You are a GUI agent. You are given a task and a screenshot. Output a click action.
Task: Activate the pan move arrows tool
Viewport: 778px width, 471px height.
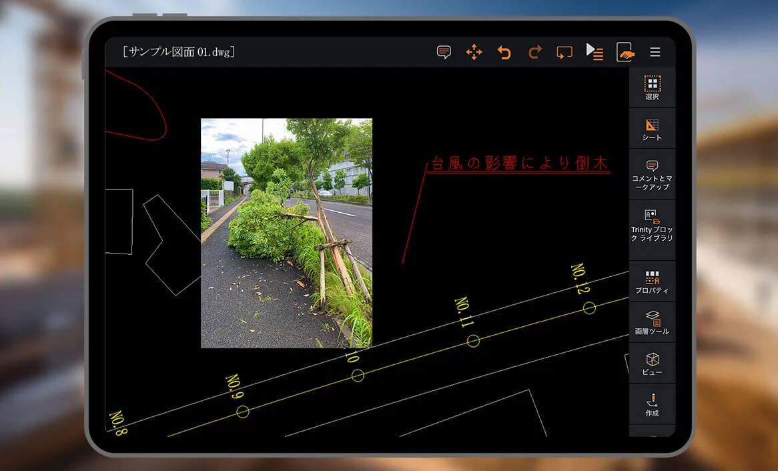point(474,52)
